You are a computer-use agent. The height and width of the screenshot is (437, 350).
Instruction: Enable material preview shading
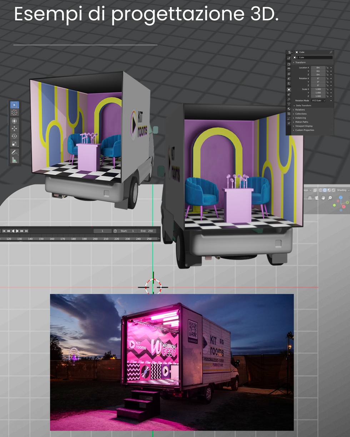(329, 190)
